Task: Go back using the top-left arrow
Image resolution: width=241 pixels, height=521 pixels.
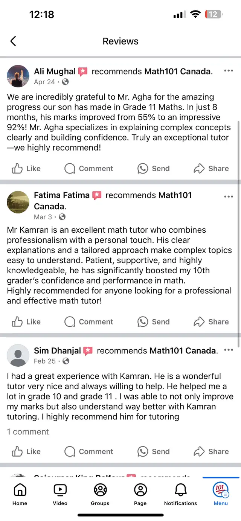Action: coord(13,41)
